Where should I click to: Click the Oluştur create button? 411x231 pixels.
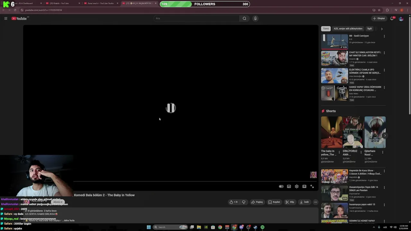[x=379, y=18]
